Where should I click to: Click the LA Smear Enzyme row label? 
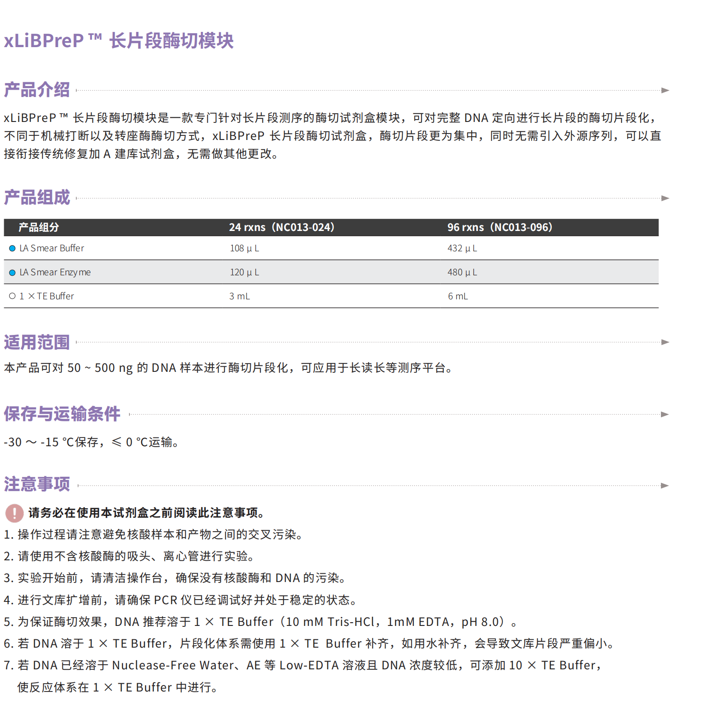coord(55,272)
